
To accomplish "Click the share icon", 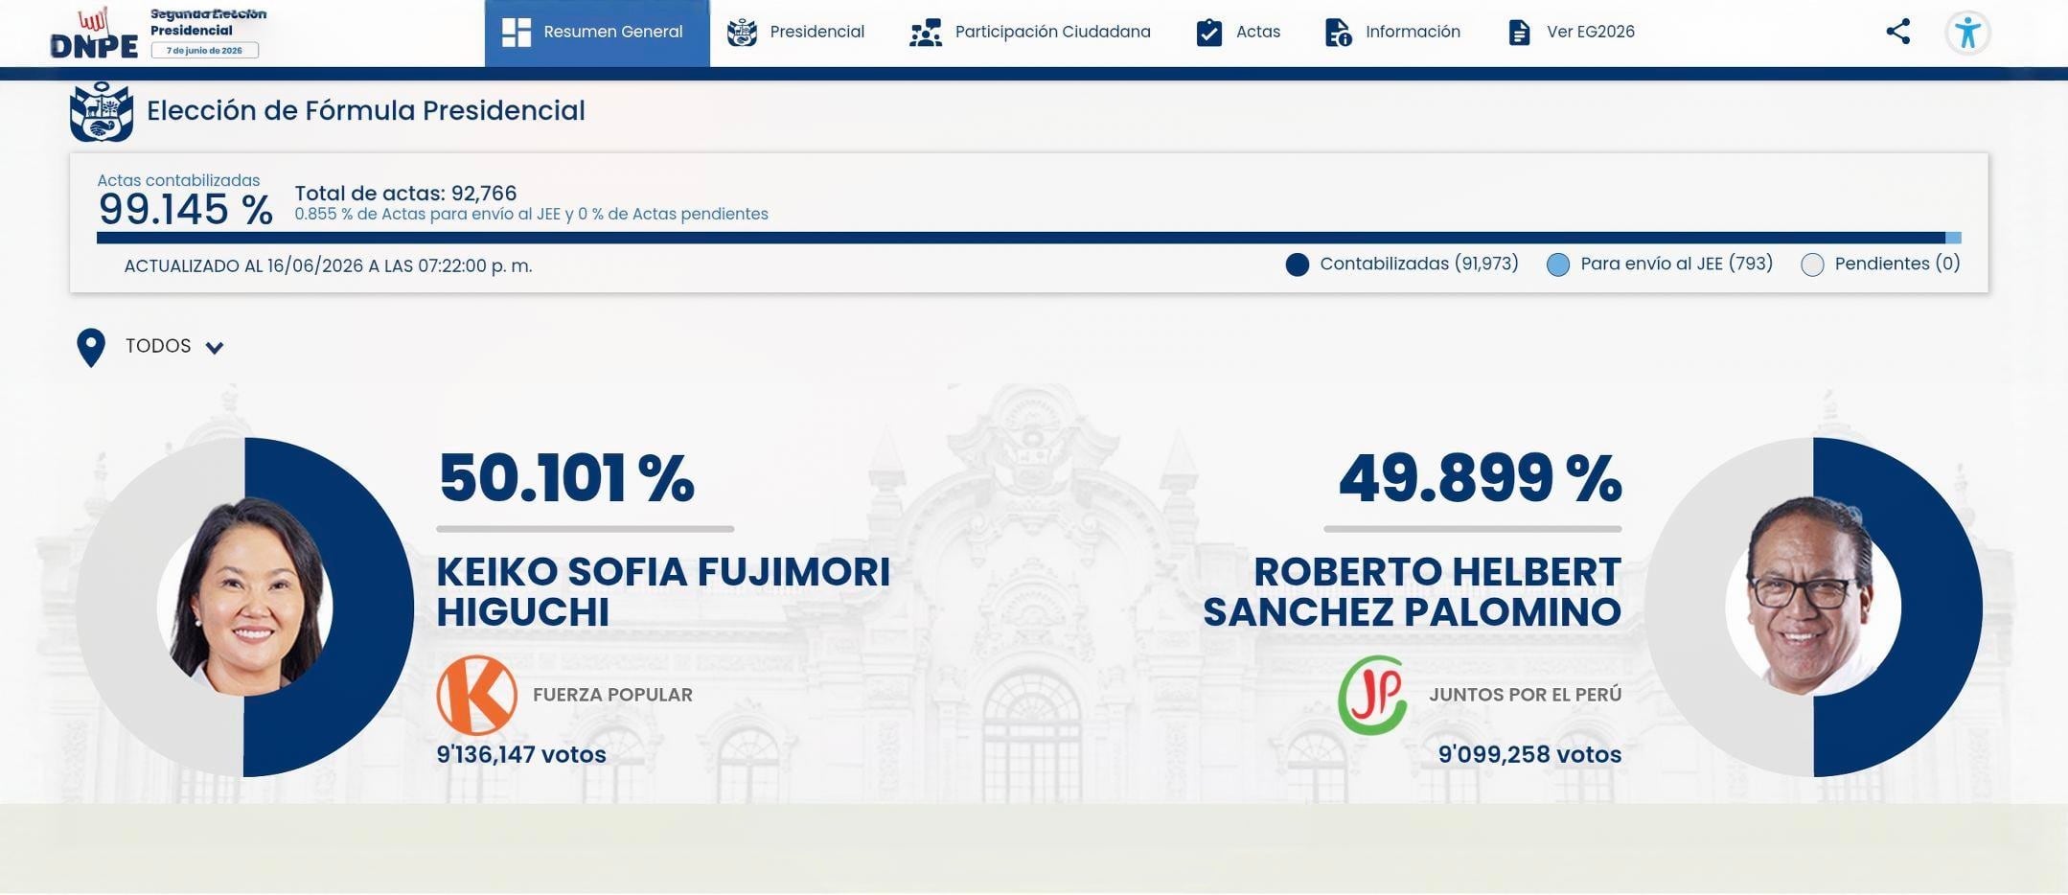I will coord(1898,32).
